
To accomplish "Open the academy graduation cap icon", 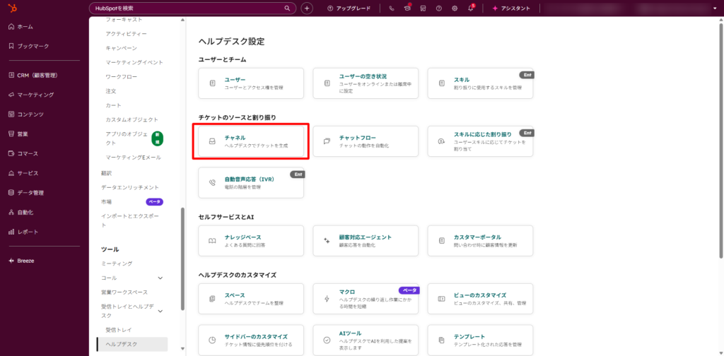I will click(407, 8).
